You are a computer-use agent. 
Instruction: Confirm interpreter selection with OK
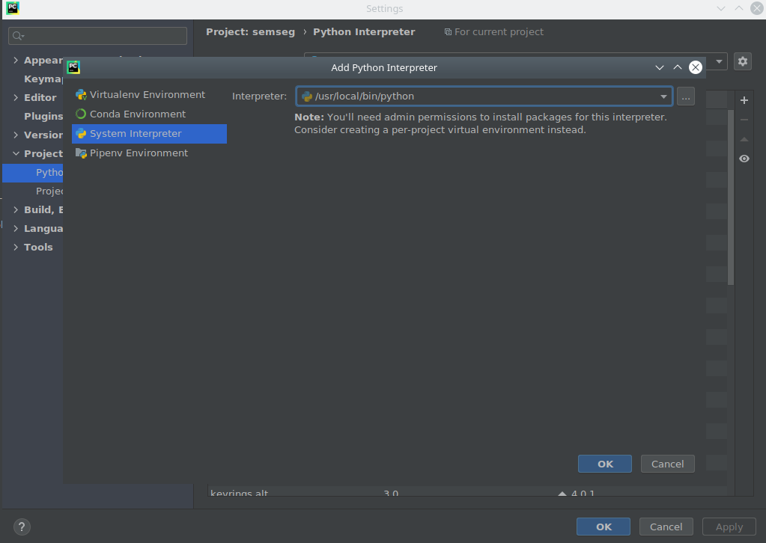(604, 463)
